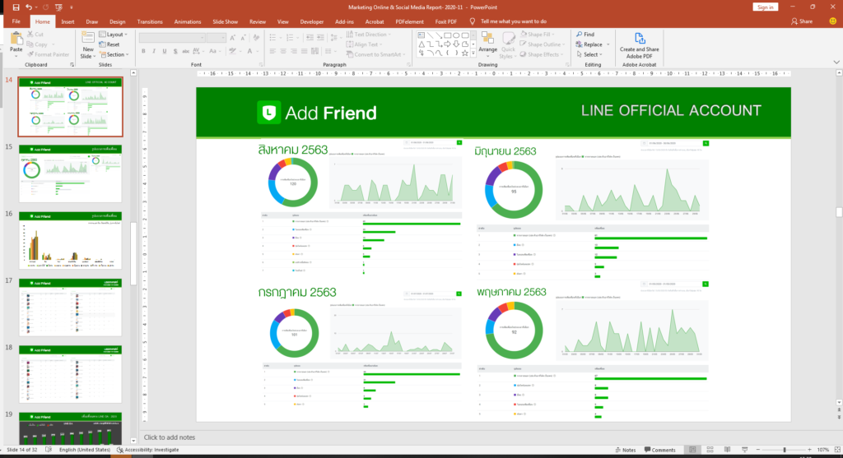Screen dimensions: 843x458
Task: Click the English (United States) language indicator
Action: pyautogui.click(x=85, y=450)
